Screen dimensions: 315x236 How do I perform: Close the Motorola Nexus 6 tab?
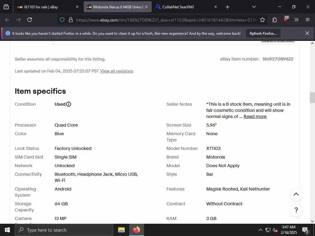pos(146,7)
